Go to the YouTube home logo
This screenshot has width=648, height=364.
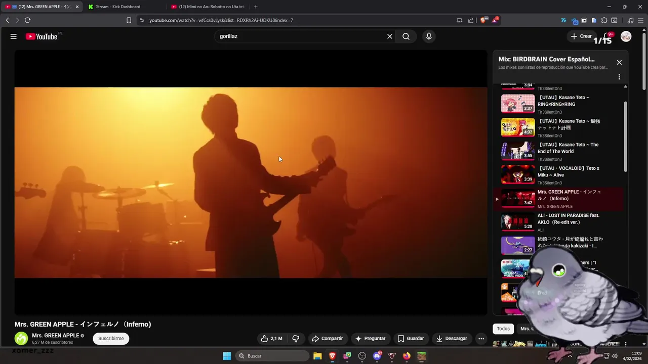[42, 36]
